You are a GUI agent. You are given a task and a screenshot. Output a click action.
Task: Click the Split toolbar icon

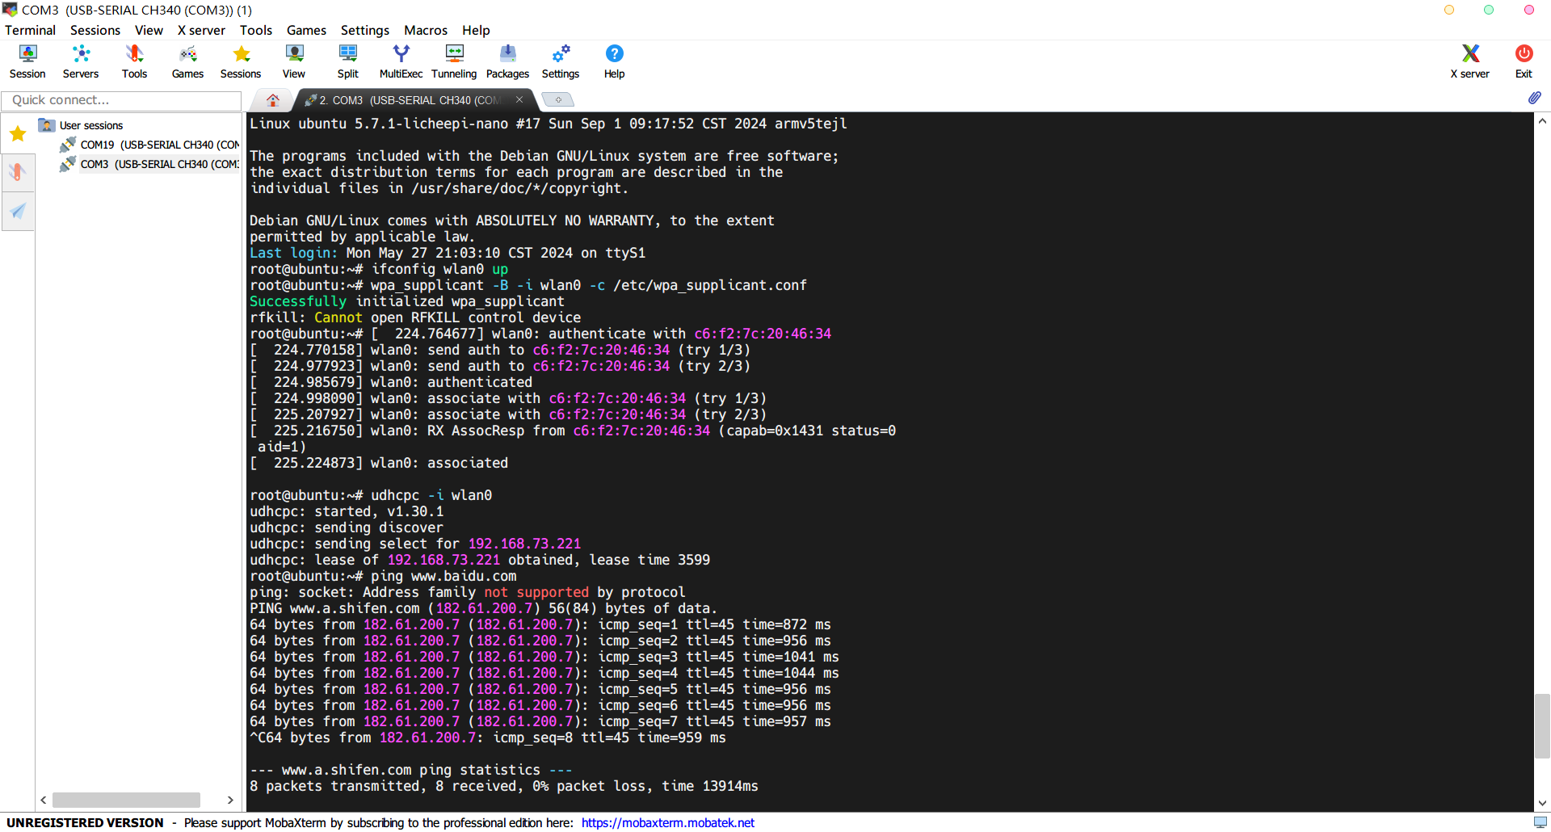[348, 61]
